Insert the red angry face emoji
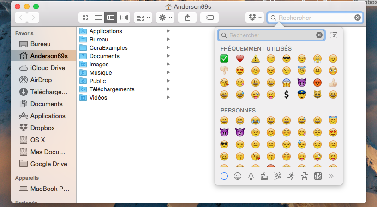 317,83
